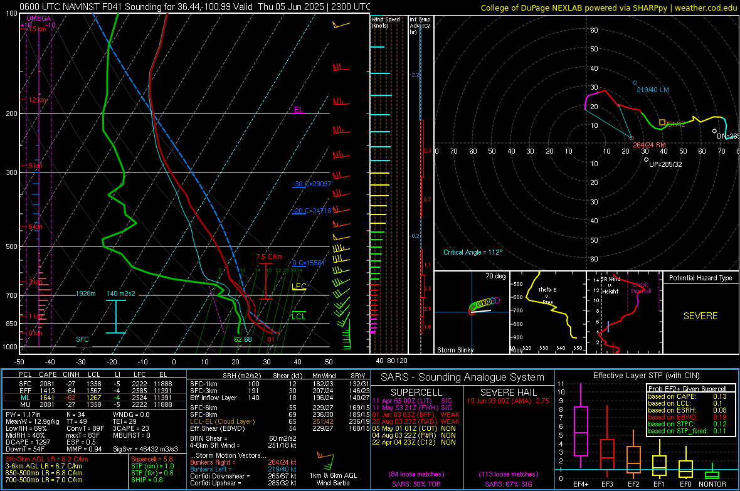Click the 264/24 RM hodograph label
Viewport: 740px width, 491px height.
click(x=650, y=145)
